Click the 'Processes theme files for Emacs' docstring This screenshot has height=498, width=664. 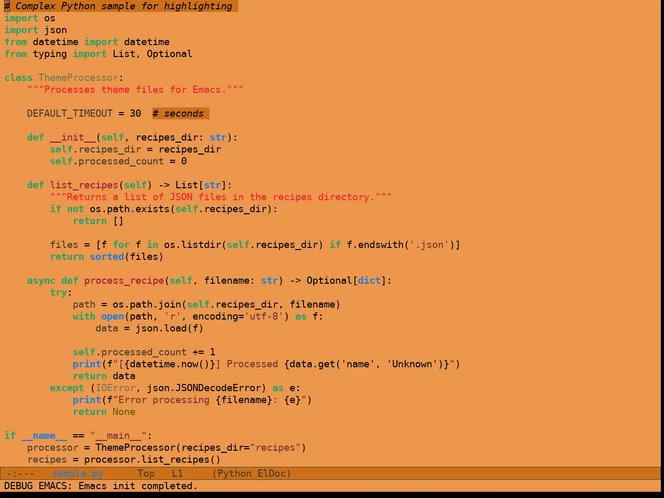click(x=135, y=90)
